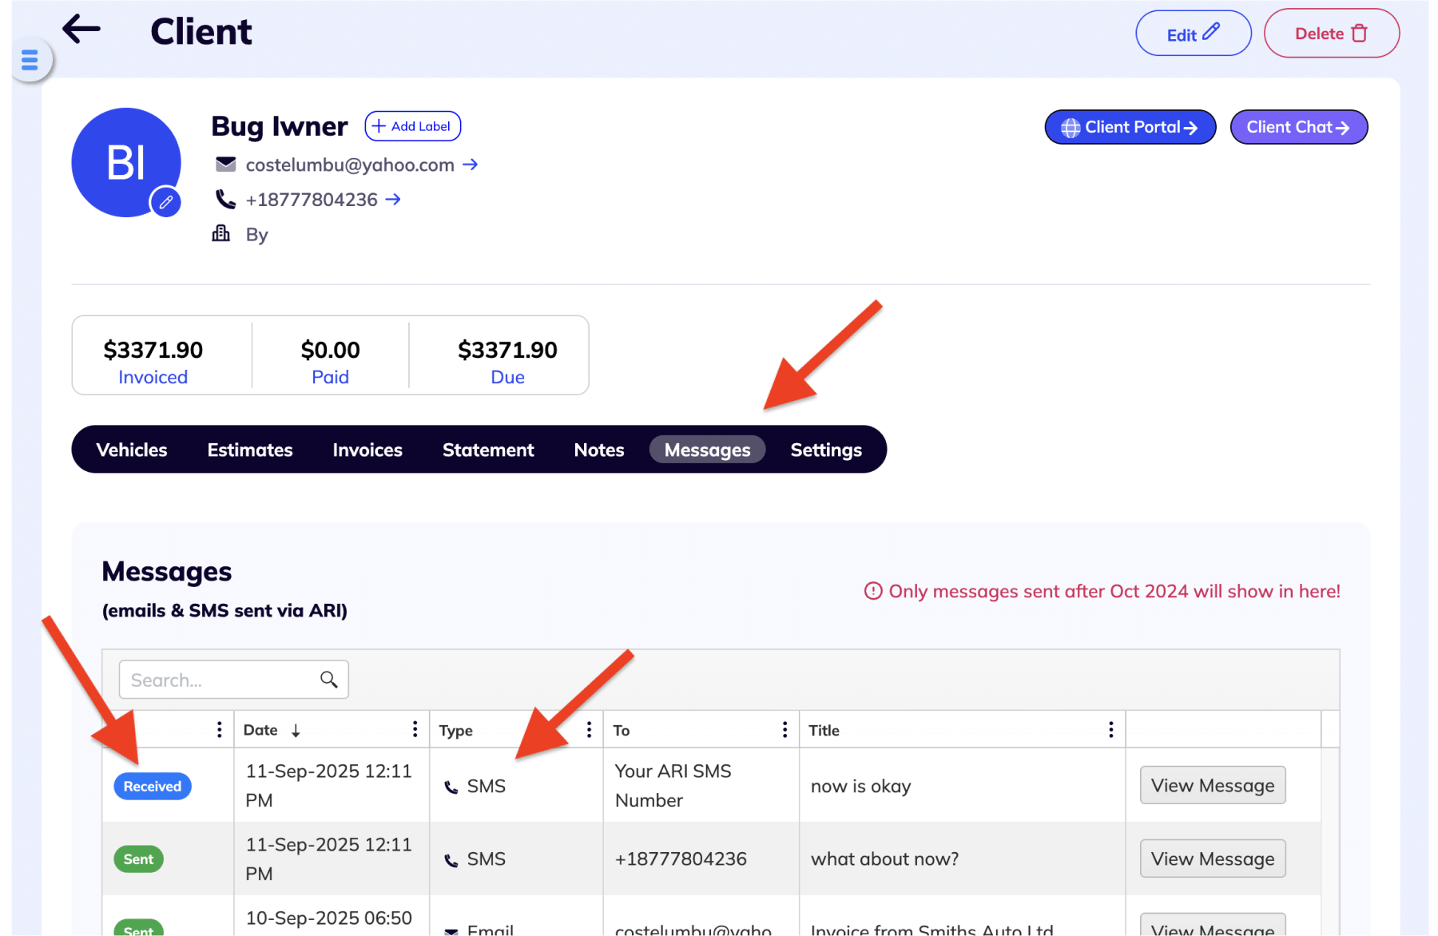Screen dimensions: 1438x936
Task: Click the arrow next to the email address
Action: coord(471,165)
